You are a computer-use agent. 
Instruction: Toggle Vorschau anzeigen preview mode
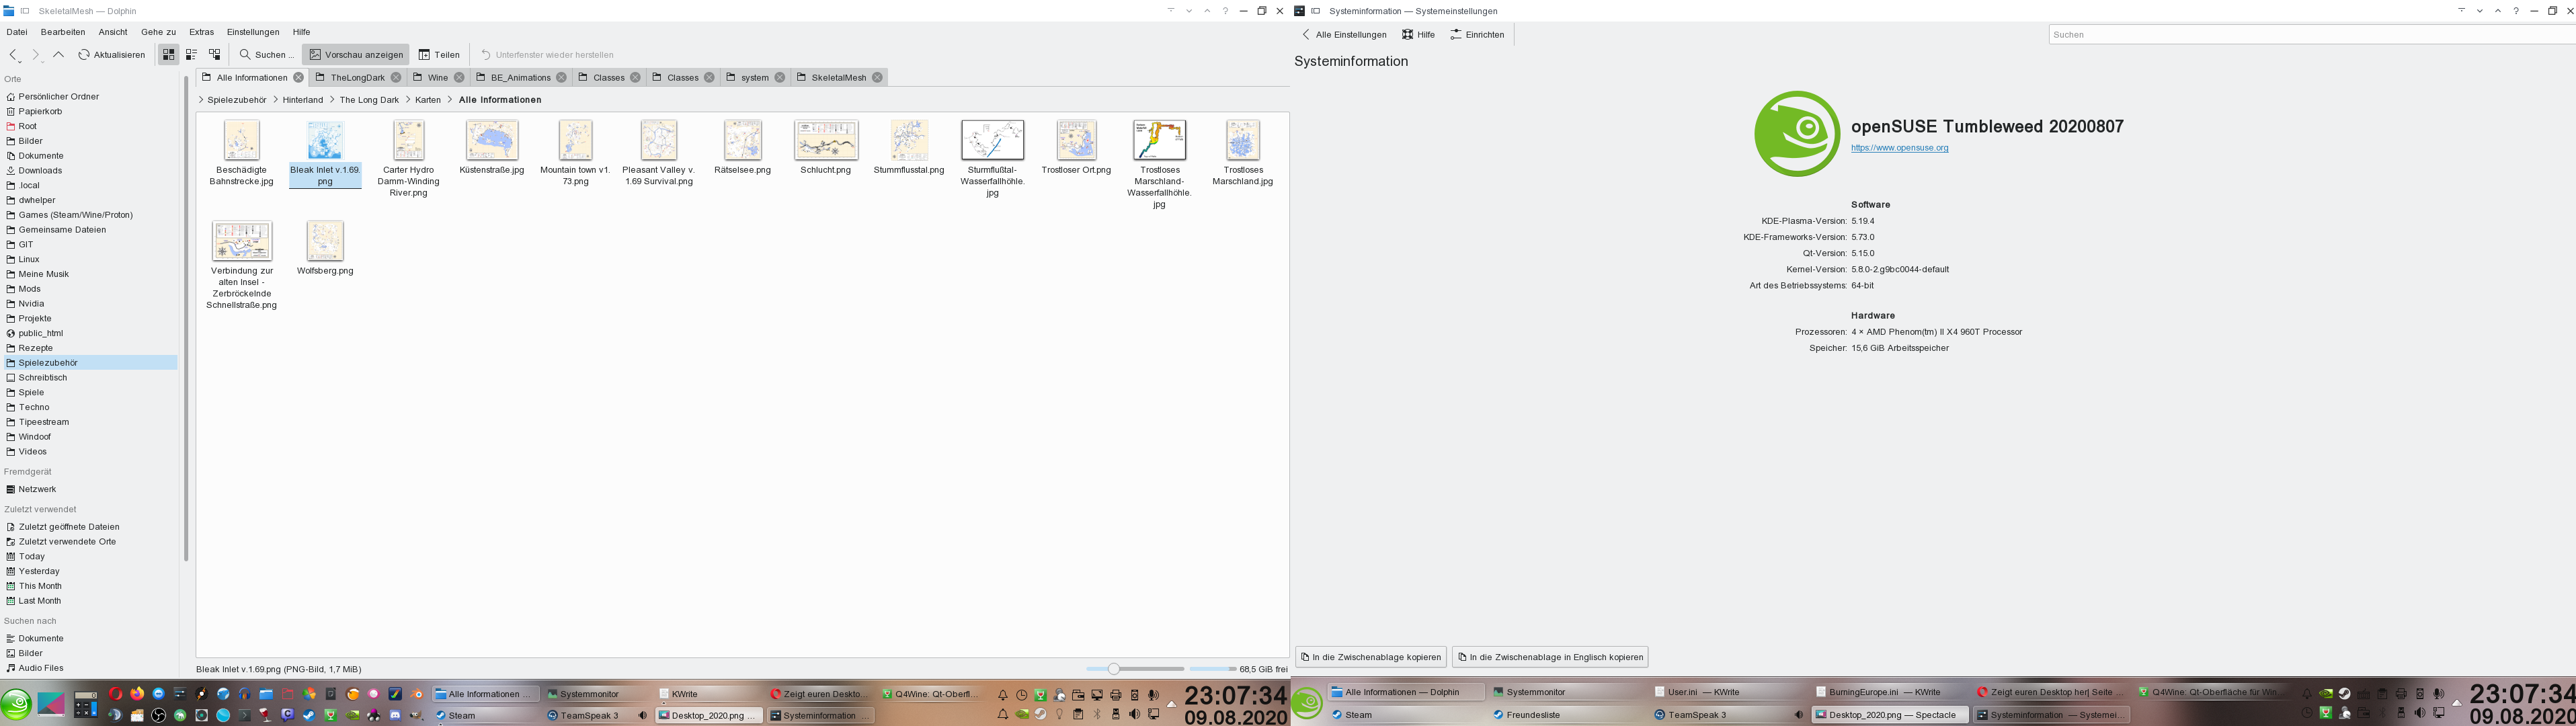(x=355, y=54)
